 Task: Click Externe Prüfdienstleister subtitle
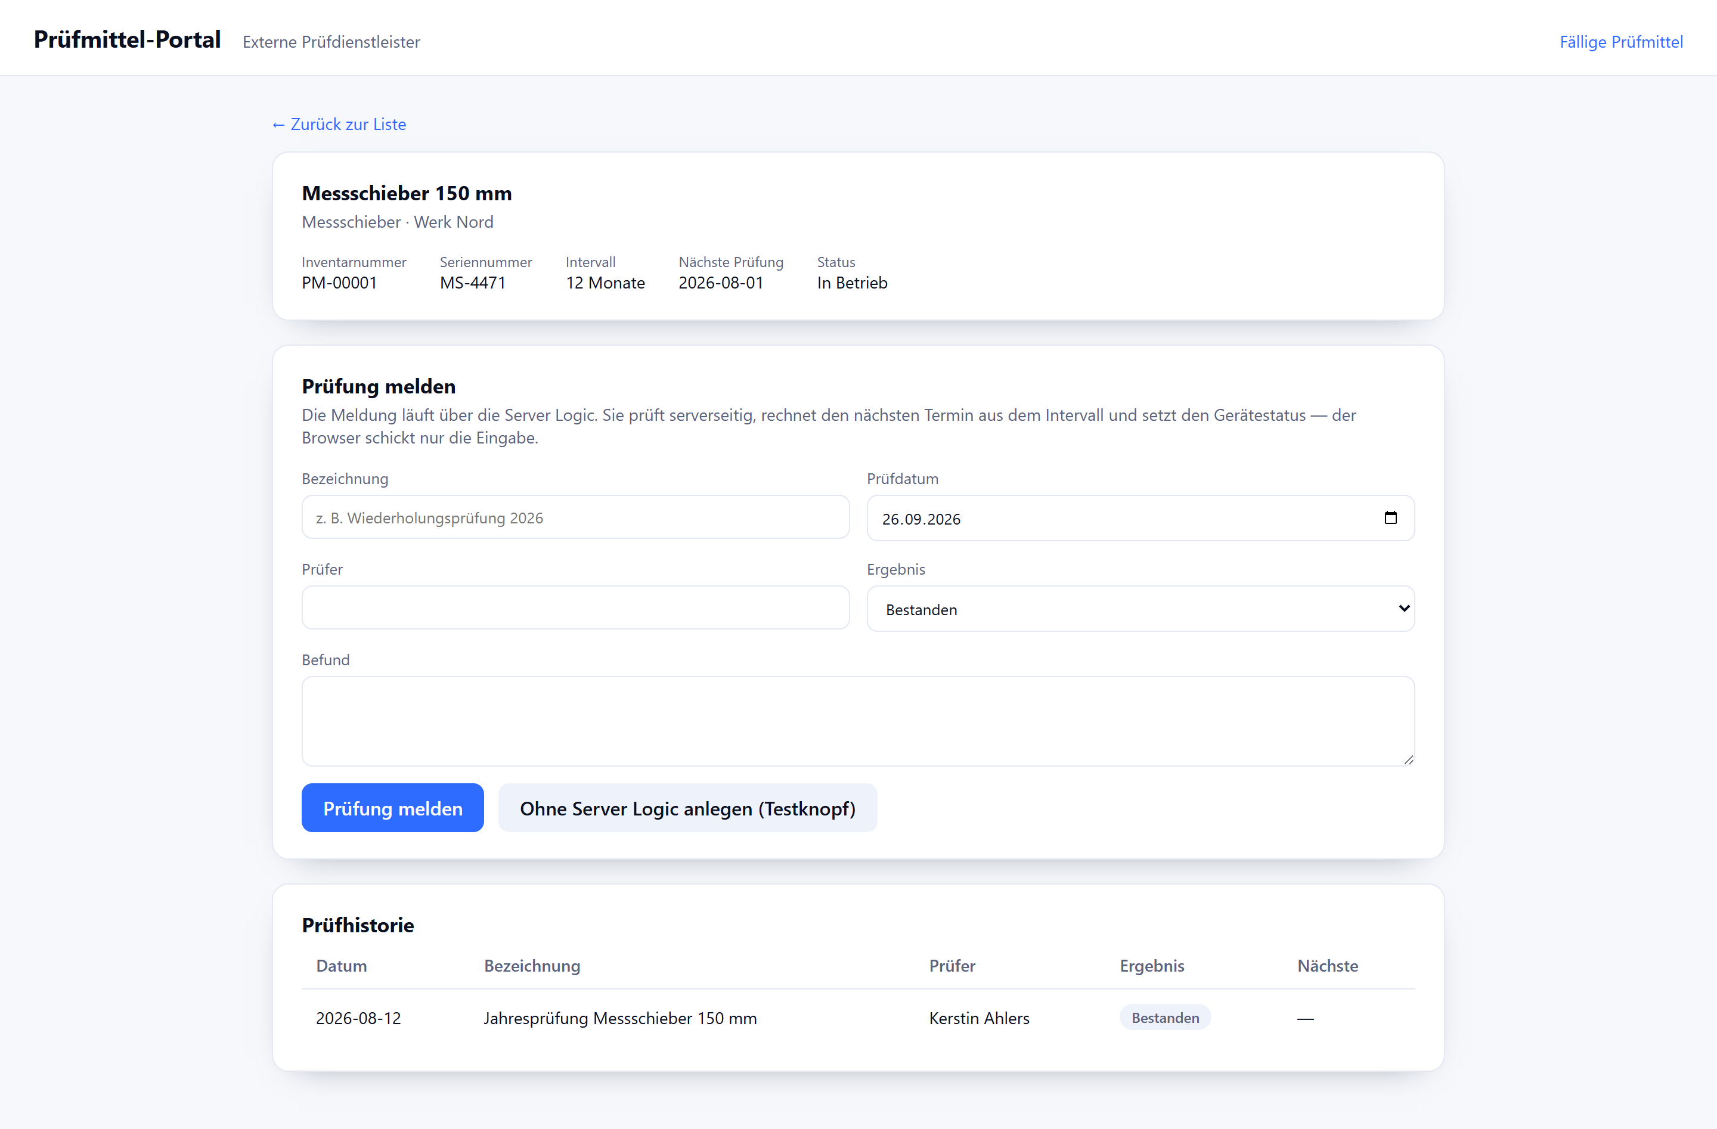(331, 42)
